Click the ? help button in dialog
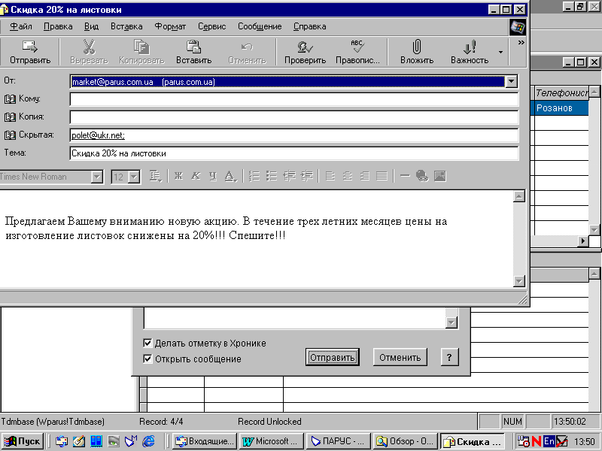This screenshot has height=451, width=602. point(449,358)
